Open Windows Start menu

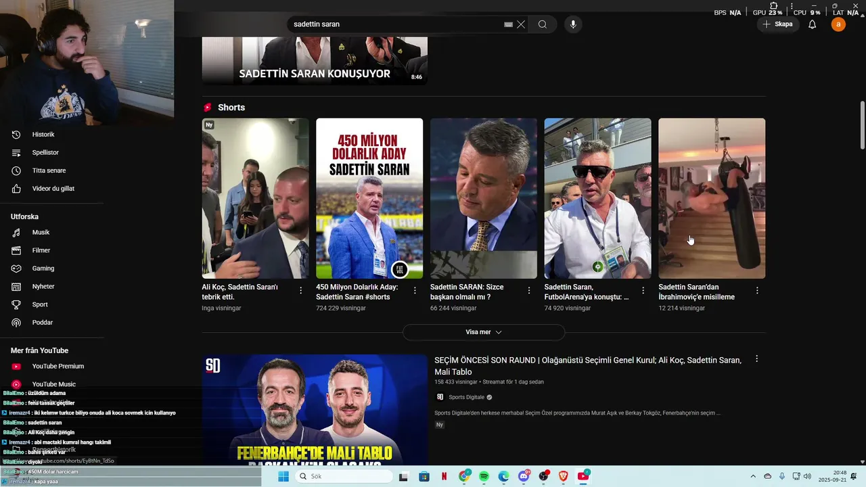click(x=283, y=476)
